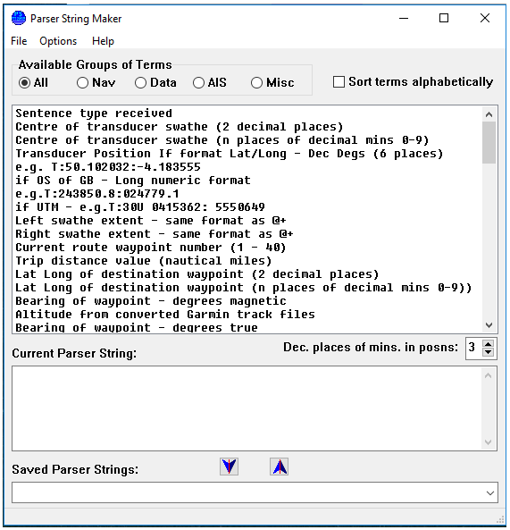Select the AIS group radio button
This screenshot has width=510, height=530.
tap(198, 83)
